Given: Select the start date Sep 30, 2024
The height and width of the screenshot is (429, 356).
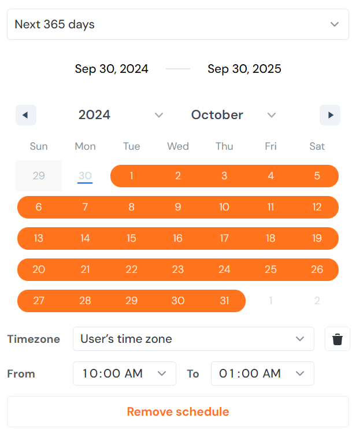Looking at the screenshot, I should pyautogui.click(x=112, y=69).
